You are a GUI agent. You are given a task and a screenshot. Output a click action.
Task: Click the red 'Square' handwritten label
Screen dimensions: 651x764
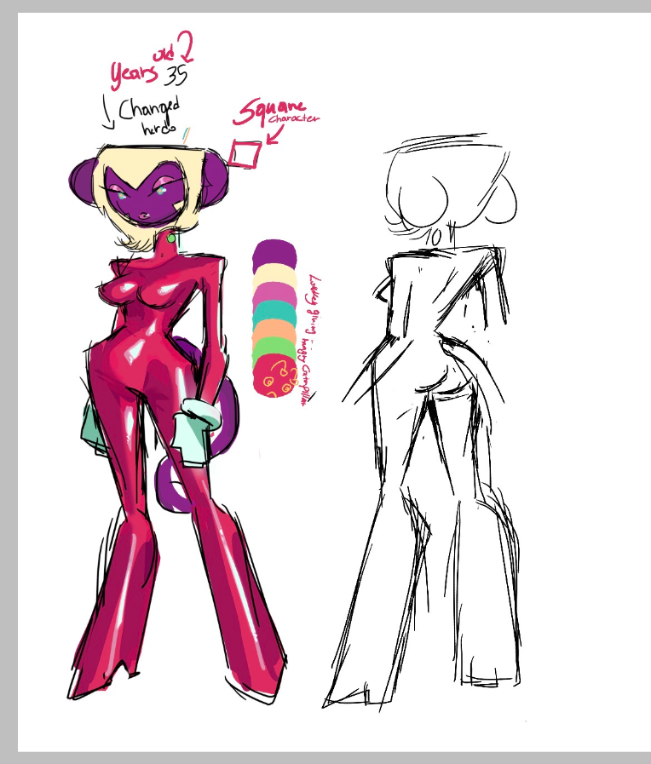(x=268, y=111)
